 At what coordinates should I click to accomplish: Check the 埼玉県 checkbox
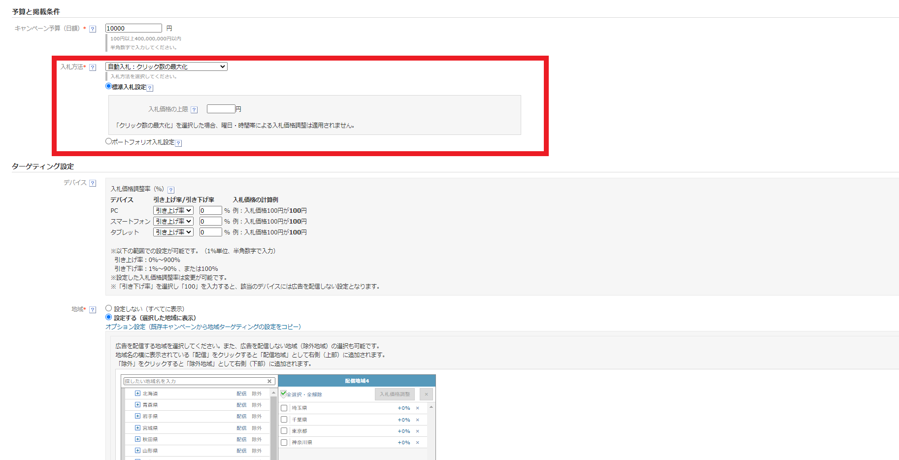point(284,408)
